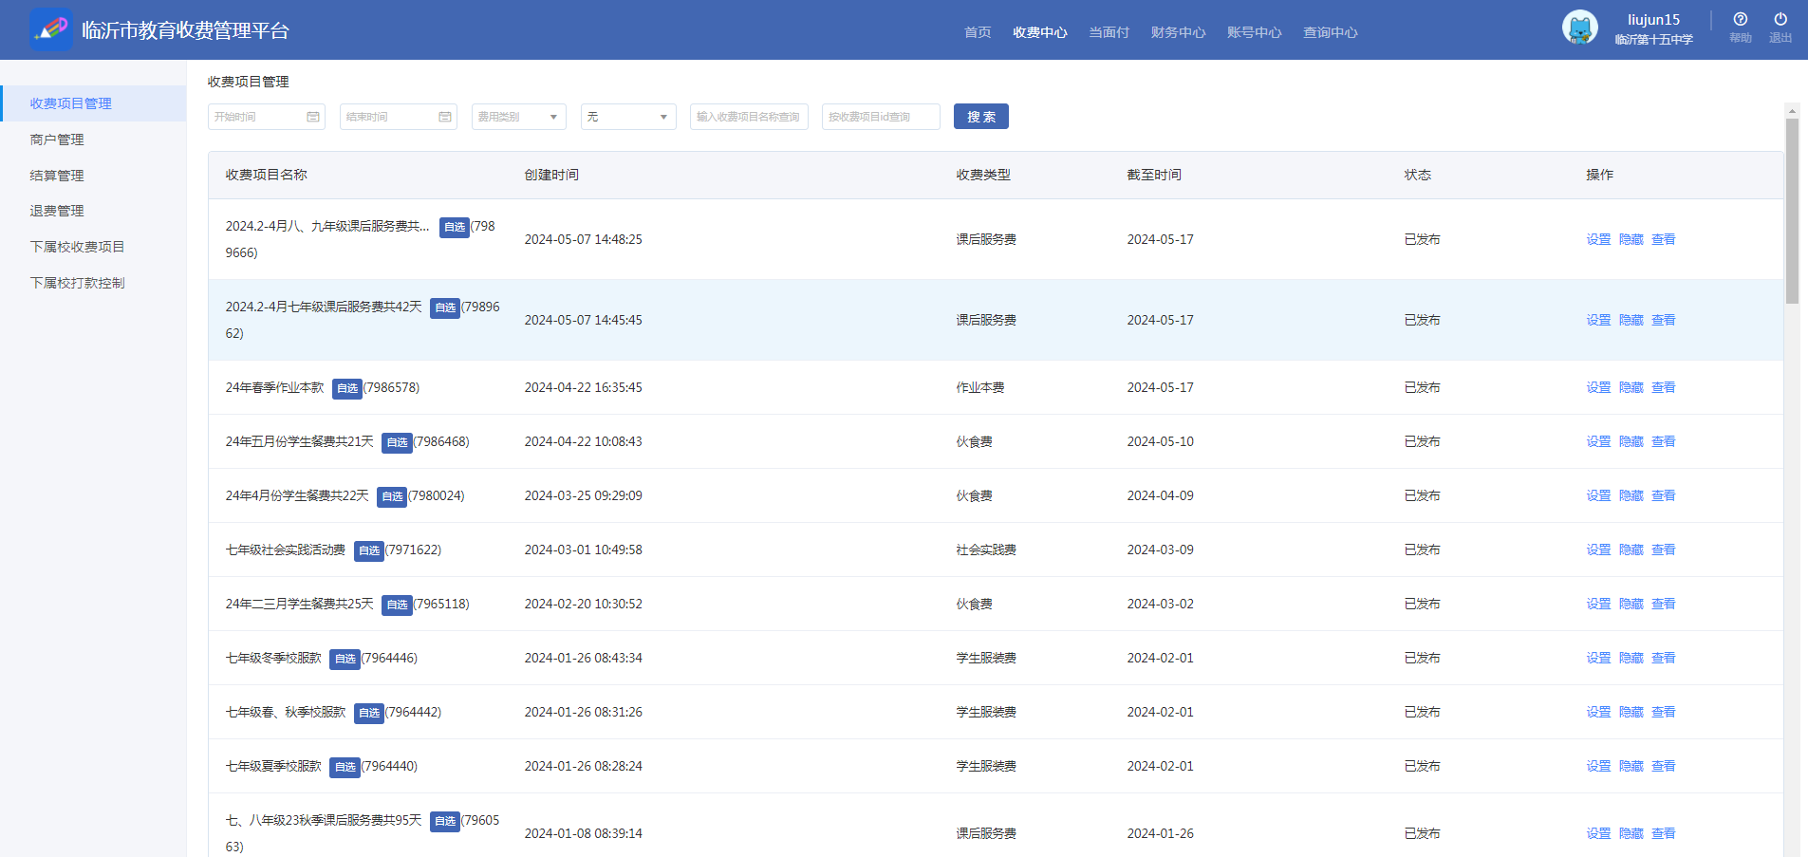Click created time 2024-04-22 10:08:43
The width and height of the screenshot is (1808, 857).
pyautogui.click(x=583, y=441)
